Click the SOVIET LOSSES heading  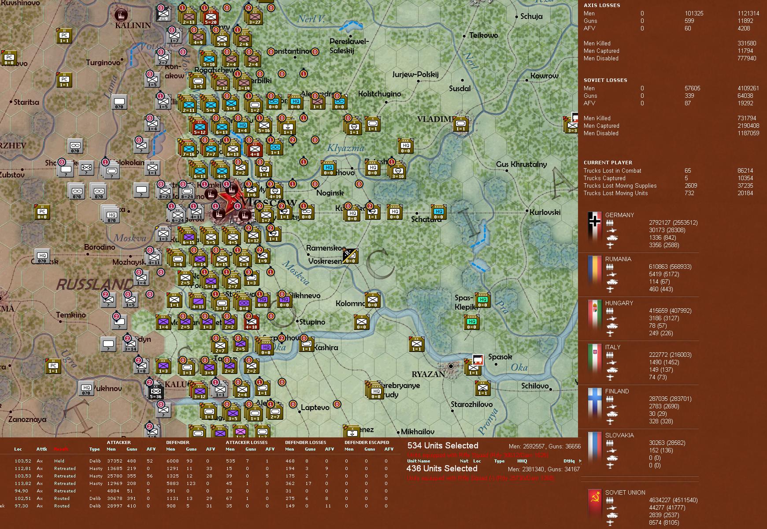click(x=605, y=80)
